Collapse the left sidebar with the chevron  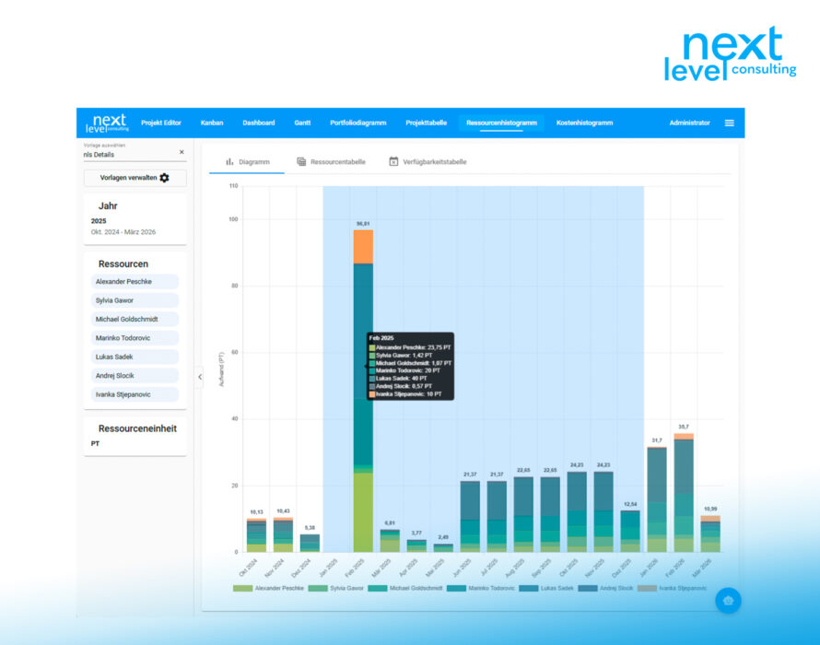tap(200, 376)
